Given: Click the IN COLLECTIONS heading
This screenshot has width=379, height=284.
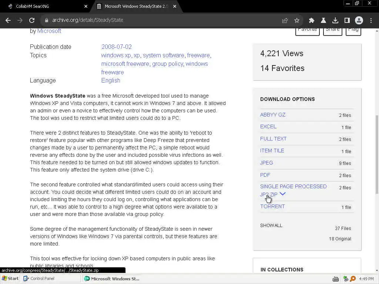Looking at the screenshot, I should 282,270.
